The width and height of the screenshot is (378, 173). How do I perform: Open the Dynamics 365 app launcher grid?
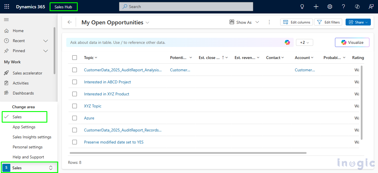coord(7,7)
